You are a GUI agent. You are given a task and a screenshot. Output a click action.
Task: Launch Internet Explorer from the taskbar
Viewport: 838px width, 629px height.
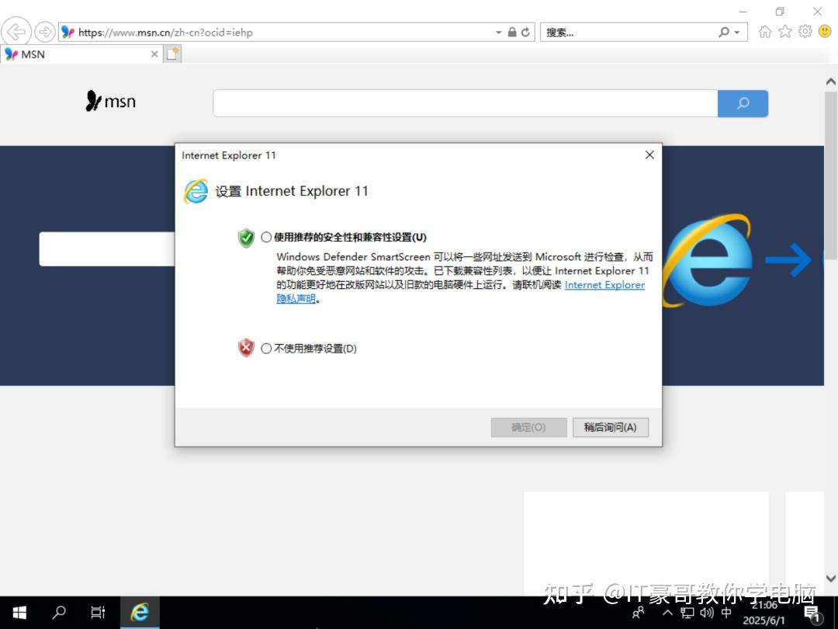pos(140,613)
